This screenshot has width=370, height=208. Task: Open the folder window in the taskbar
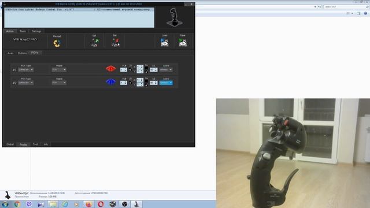(53, 204)
